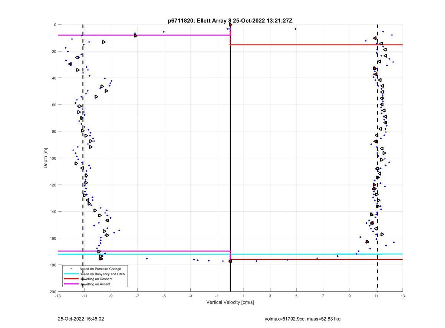
Task: Click legend entry "Based on Buoyancy and Pitch"
Action: coord(102,274)
